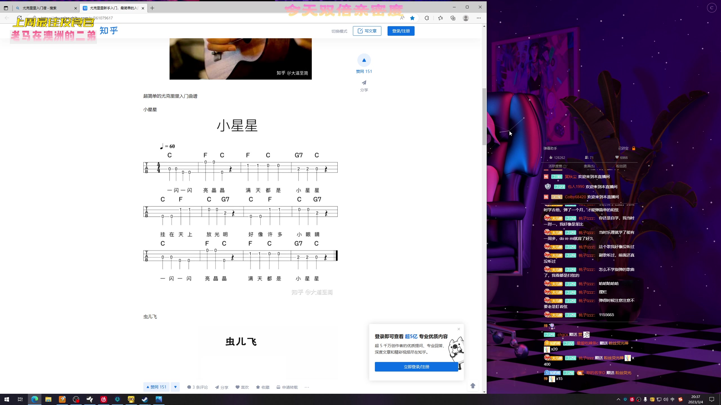Open the more actions ... on article bar
Screen dimensions: 721x405
click(x=307, y=387)
